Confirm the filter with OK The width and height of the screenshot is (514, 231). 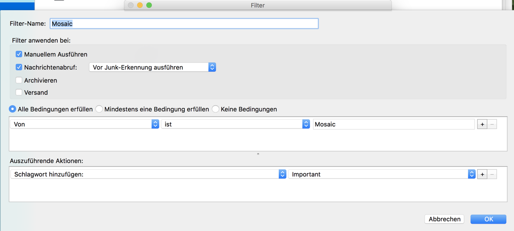pos(488,219)
